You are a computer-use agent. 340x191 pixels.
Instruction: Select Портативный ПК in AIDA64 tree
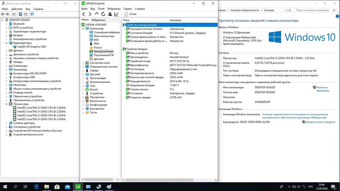click(x=104, y=55)
